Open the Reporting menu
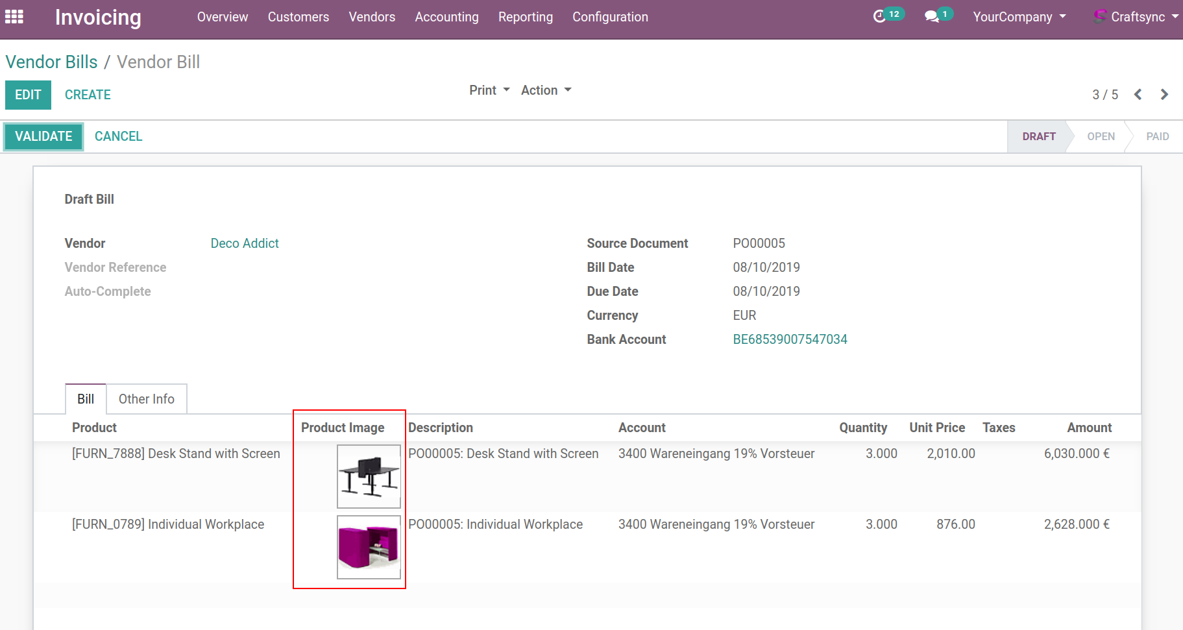Viewport: 1183px width, 630px height. [525, 17]
